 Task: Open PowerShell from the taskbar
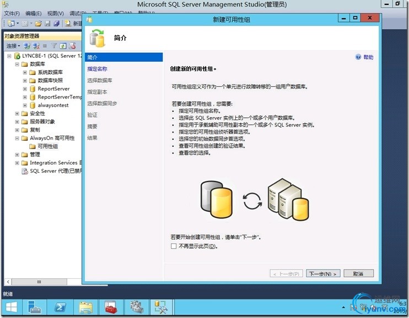tap(60, 308)
